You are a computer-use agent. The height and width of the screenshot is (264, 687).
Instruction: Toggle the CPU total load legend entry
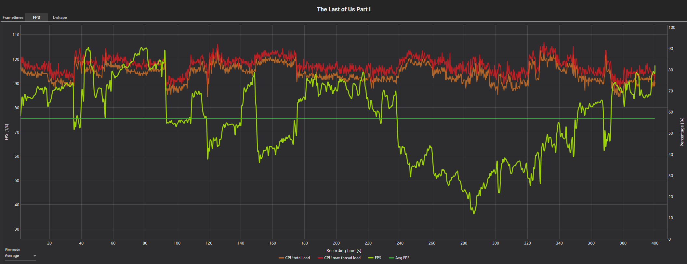(x=294, y=258)
